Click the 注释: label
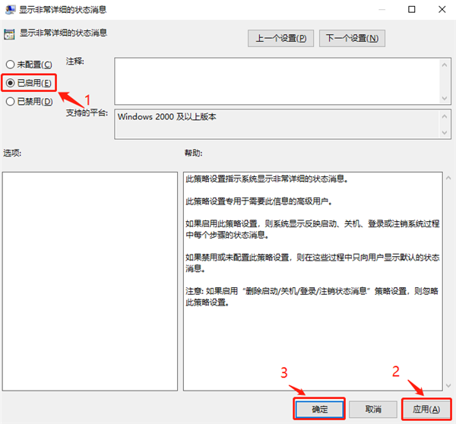Viewport: 456px width, 424px height. pos(75,62)
